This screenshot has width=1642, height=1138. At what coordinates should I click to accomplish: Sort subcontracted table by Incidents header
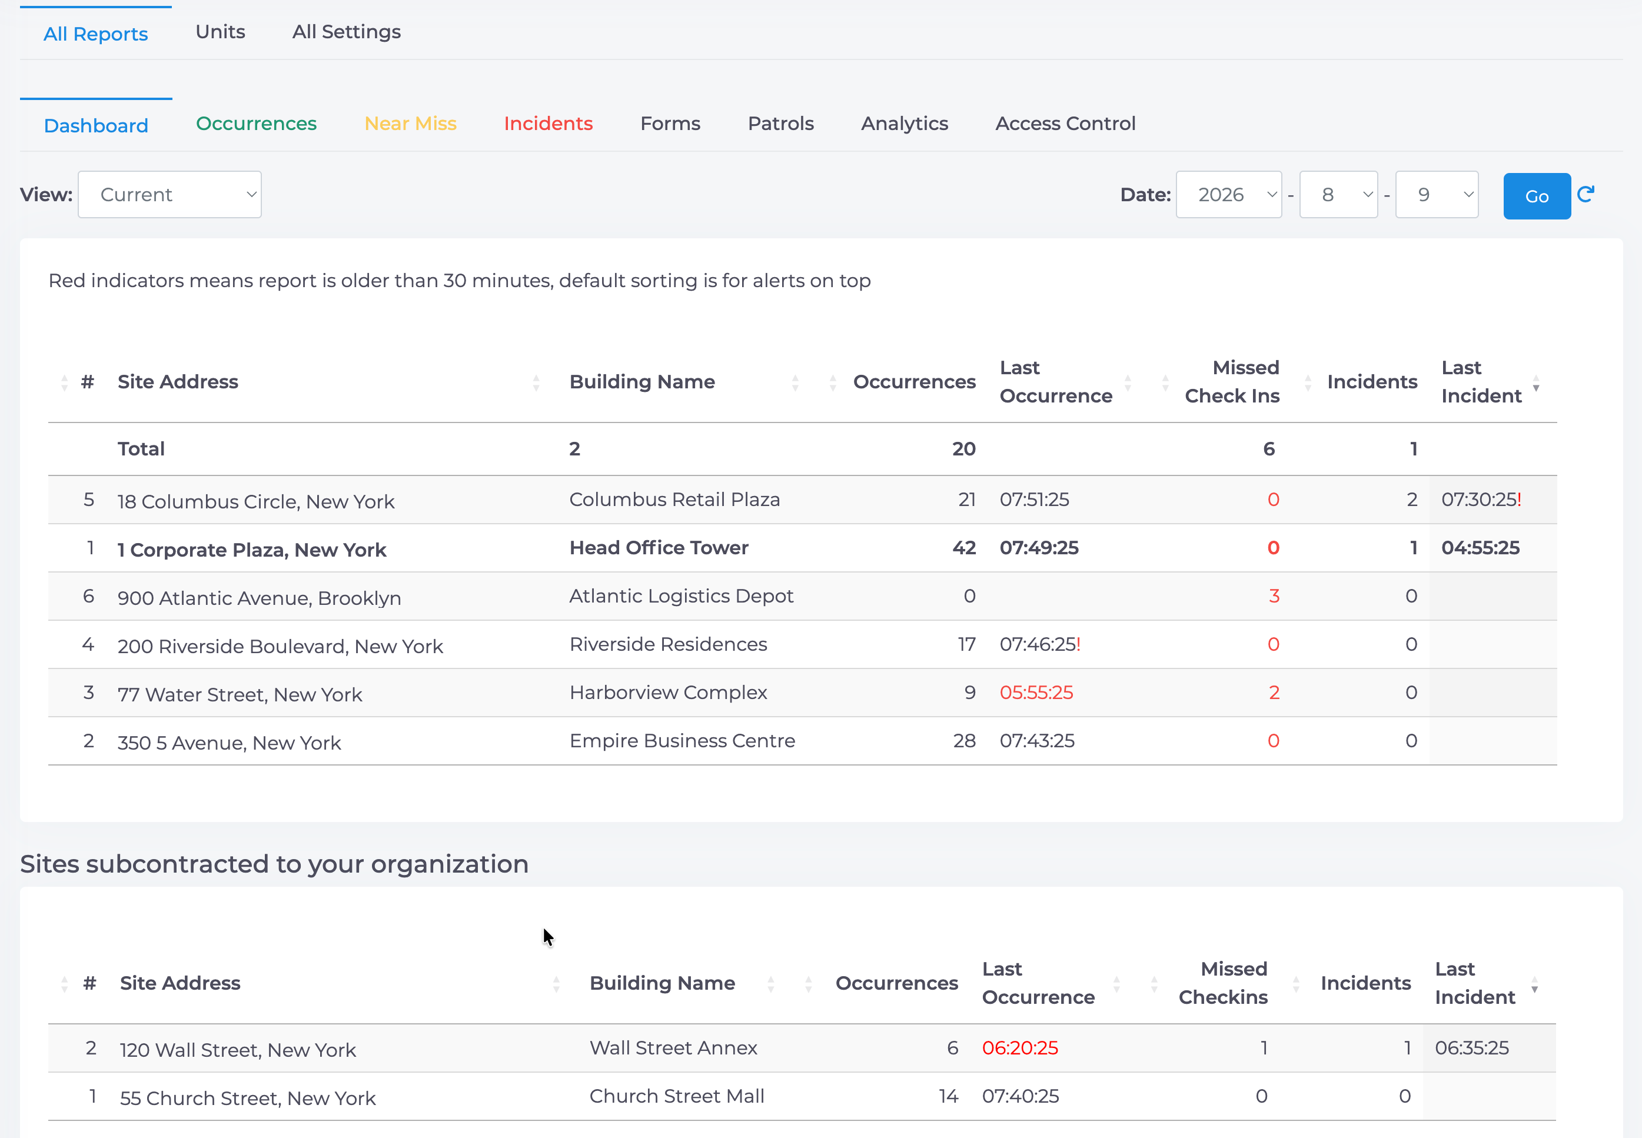coord(1365,984)
